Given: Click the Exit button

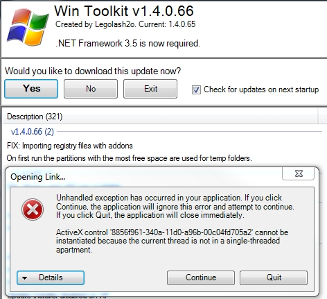Looking at the screenshot, I should click(x=150, y=89).
